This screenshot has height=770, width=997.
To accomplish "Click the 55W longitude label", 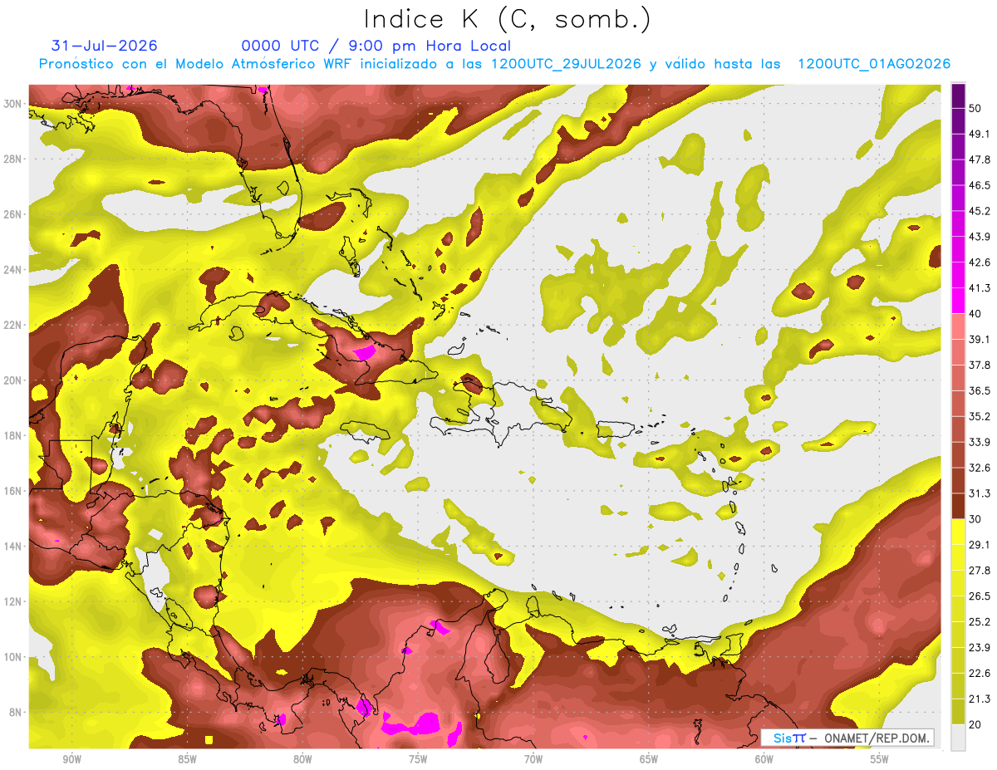I will click(x=880, y=760).
